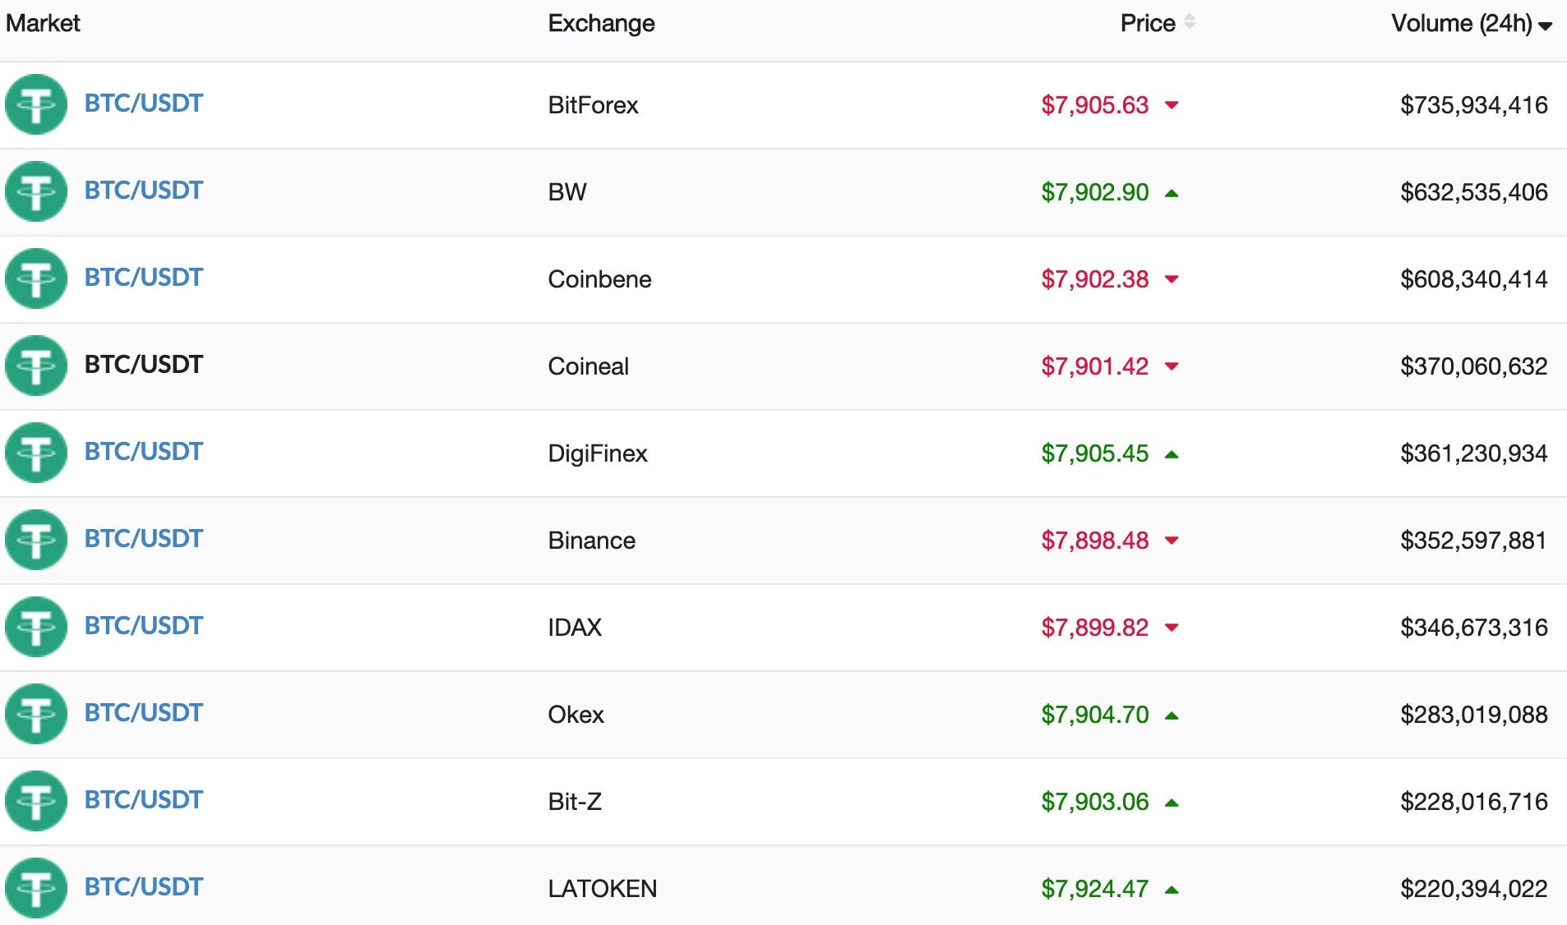
Task: Click the green up arrow beside $7,905.45
Action: (x=1172, y=454)
